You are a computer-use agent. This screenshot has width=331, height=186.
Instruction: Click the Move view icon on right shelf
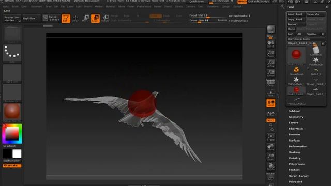tap(270, 147)
